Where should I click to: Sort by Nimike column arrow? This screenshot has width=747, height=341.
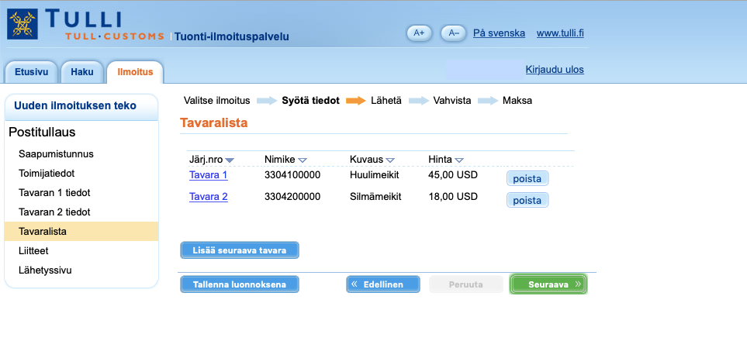tap(303, 160)
